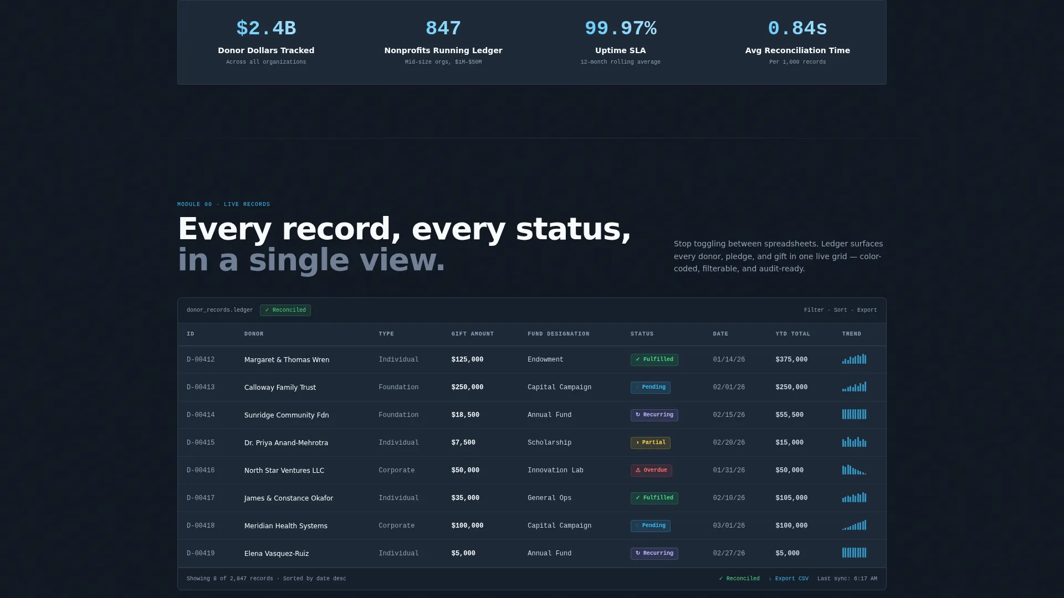Screen dimensions: 1064x598
Task: Click the $7,500 gift amount cell
Action: [x=463, y=443]
